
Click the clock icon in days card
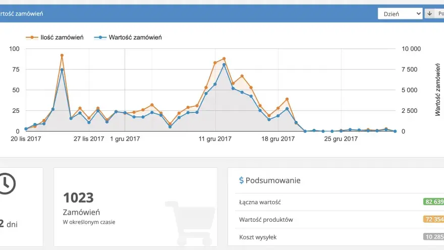7,183
